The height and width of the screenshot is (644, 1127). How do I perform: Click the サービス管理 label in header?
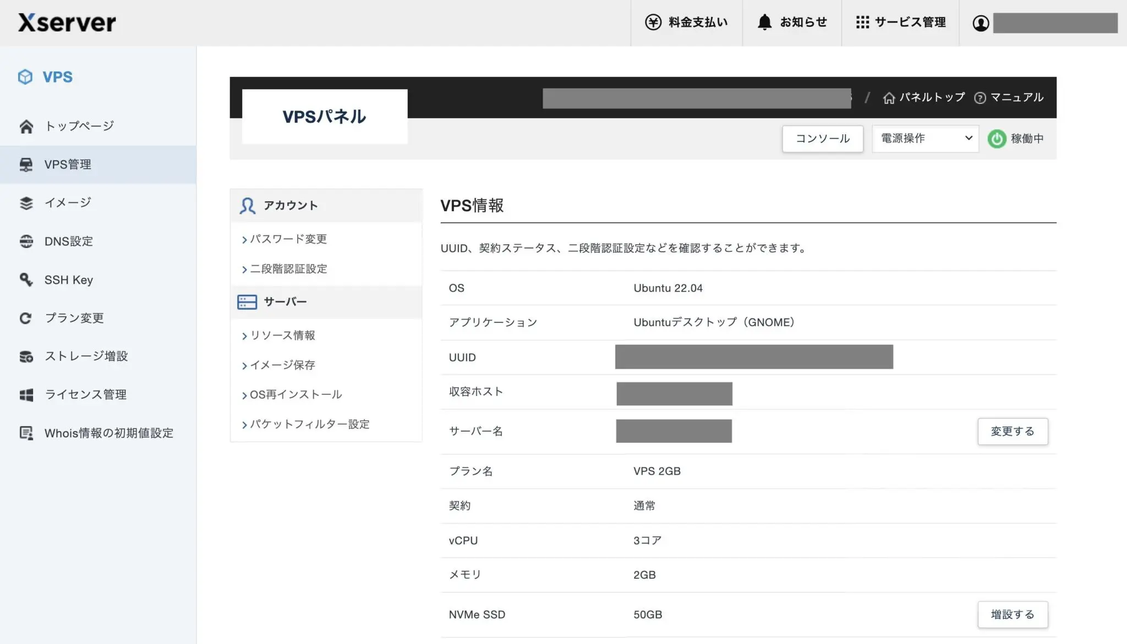click(x=910, y=22)
